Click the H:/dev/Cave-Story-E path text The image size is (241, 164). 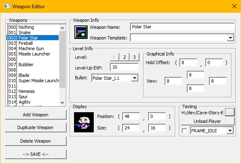click(x=202, y=113)
